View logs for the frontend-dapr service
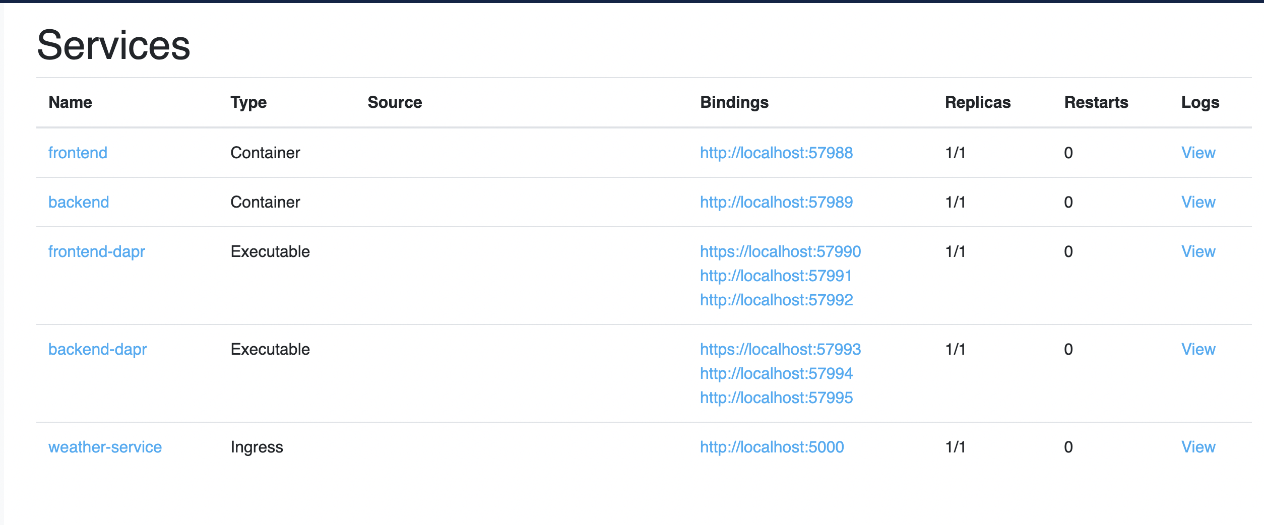 click(1199, 251)
